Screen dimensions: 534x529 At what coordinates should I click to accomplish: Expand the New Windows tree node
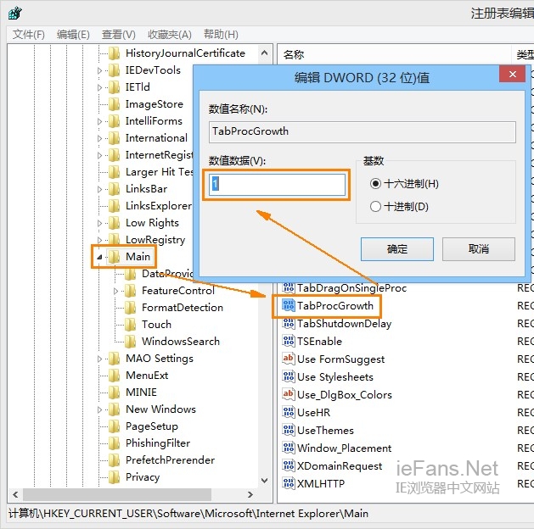(x=99, y=409)
